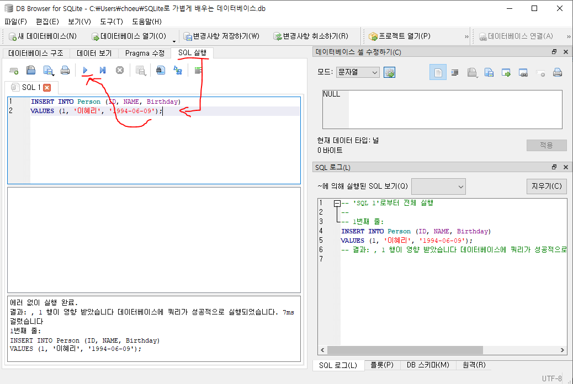Toggle word wrap icon in cell editor
Image resolution: width=573 pixels, height=384 pixels.
[x=455, y=72]
